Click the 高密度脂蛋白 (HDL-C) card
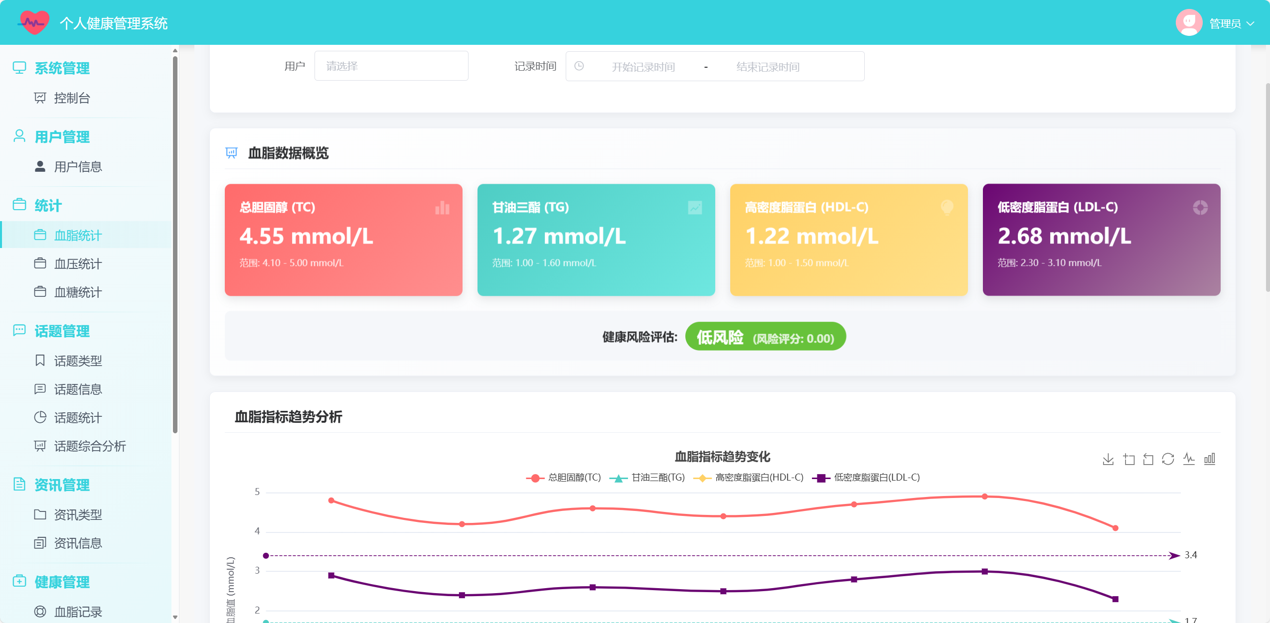Screen dimensions: 1270x623 (x=849, y=240)
